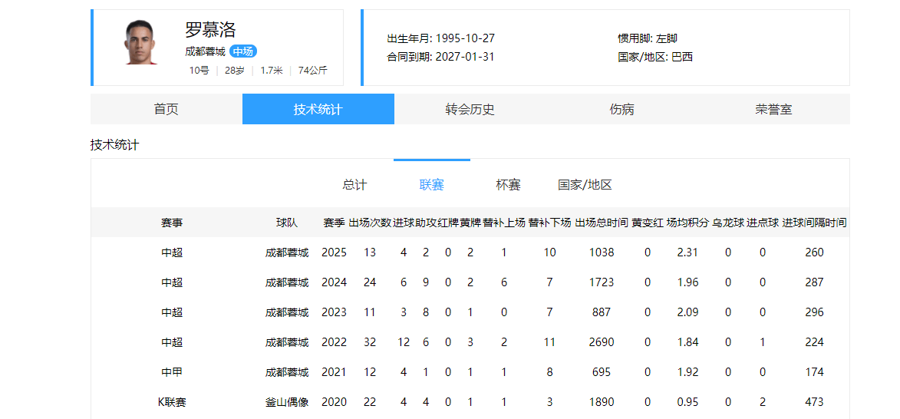Open the 伤病 tab

pos(621,109)
